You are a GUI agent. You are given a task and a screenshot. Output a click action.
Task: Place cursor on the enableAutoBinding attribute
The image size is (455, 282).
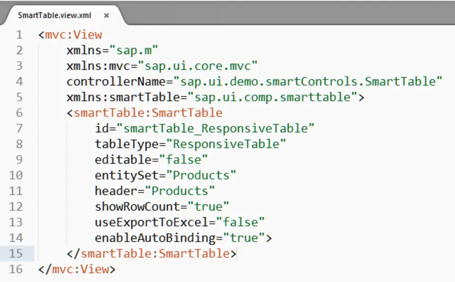point(159,238)
